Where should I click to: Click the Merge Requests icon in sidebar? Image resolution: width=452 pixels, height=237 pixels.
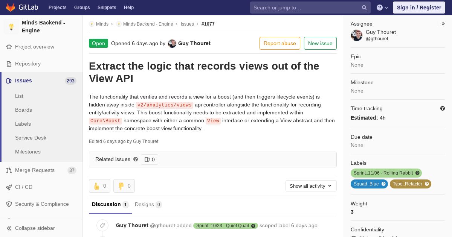[x=9, y=170]
